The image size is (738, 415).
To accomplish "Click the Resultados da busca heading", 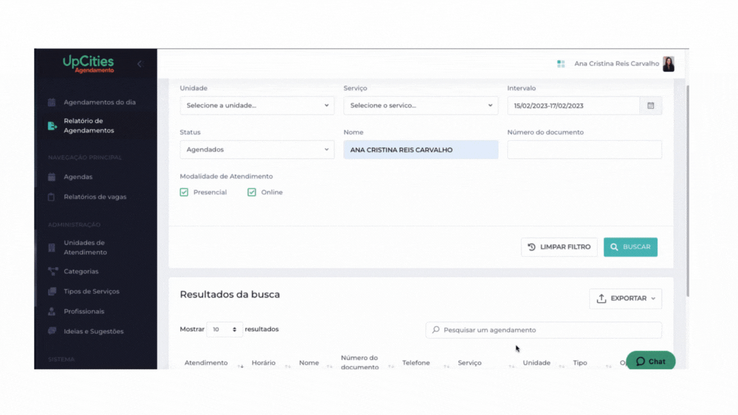I will 230,295.
